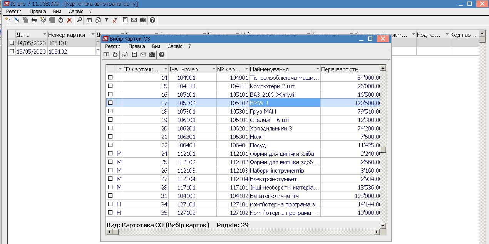
Task: Open the Реєстр menu in Вибір карток ОЗ
Action: pos(113,46)
